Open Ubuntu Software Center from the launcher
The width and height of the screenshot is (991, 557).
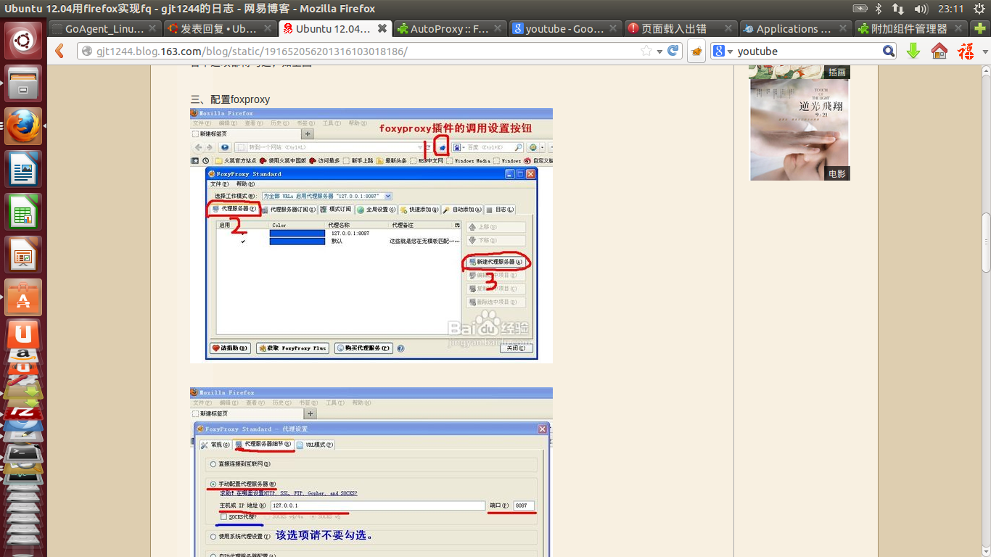[23, 297]
